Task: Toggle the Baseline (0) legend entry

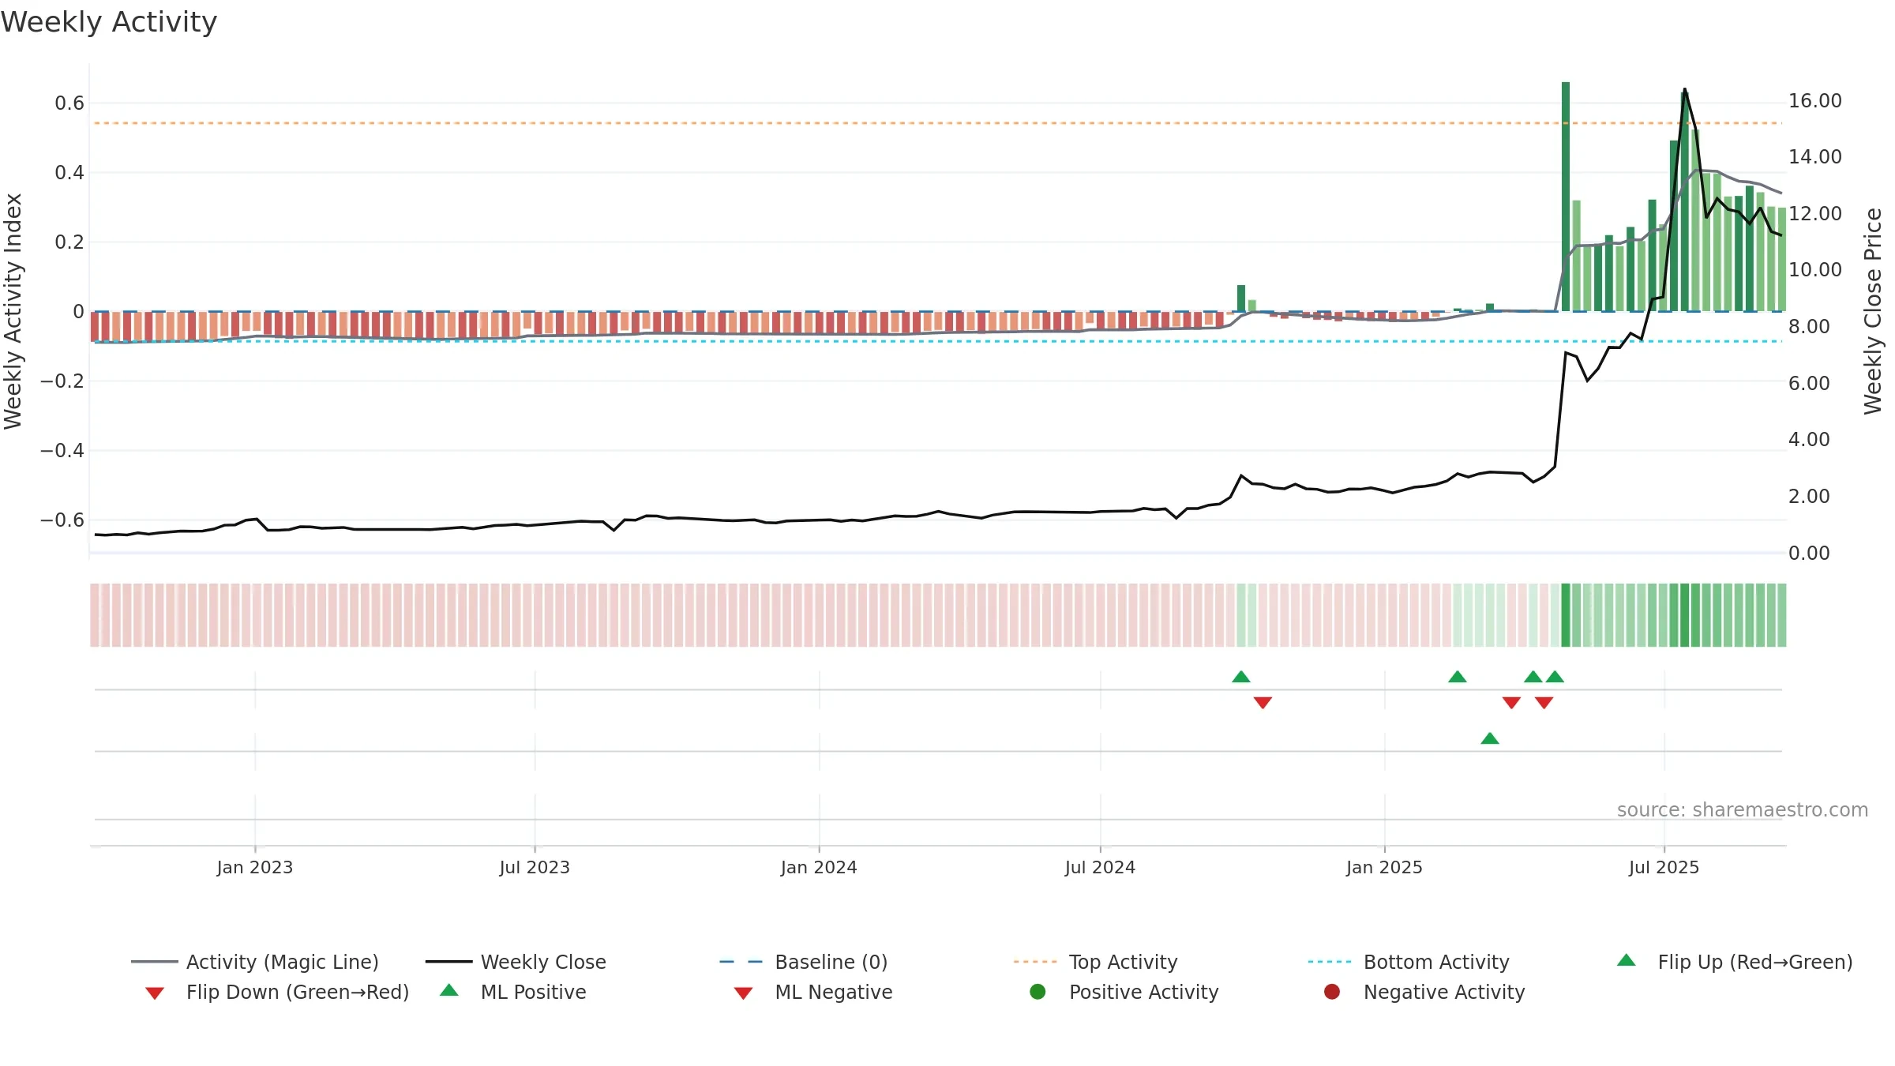Action: coord(804,962)
